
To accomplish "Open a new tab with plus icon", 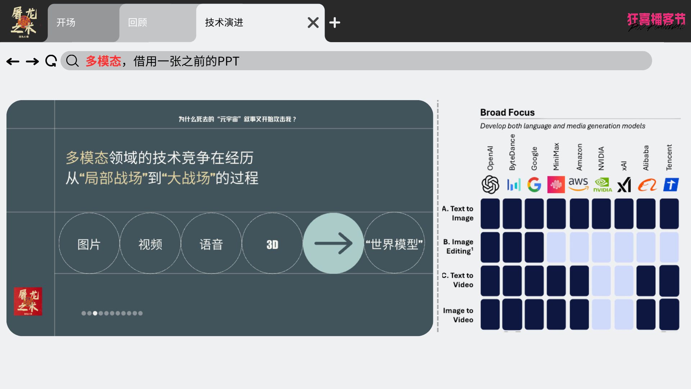I will click(335, 23).
